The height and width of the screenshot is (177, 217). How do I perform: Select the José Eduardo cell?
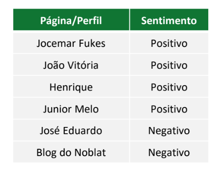pyautogui.click(x=71, y=130)
